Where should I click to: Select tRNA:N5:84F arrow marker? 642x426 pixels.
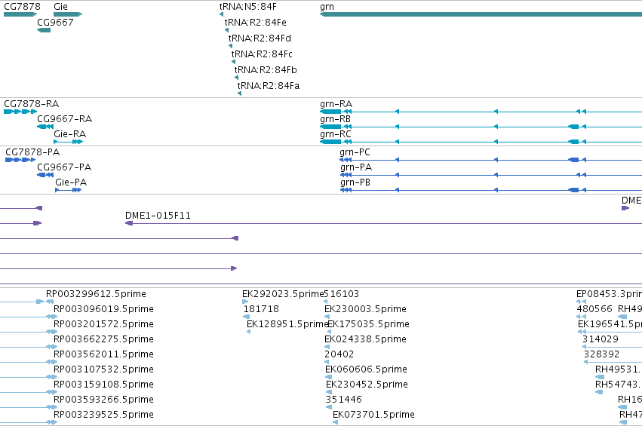[x=222, y=14]
